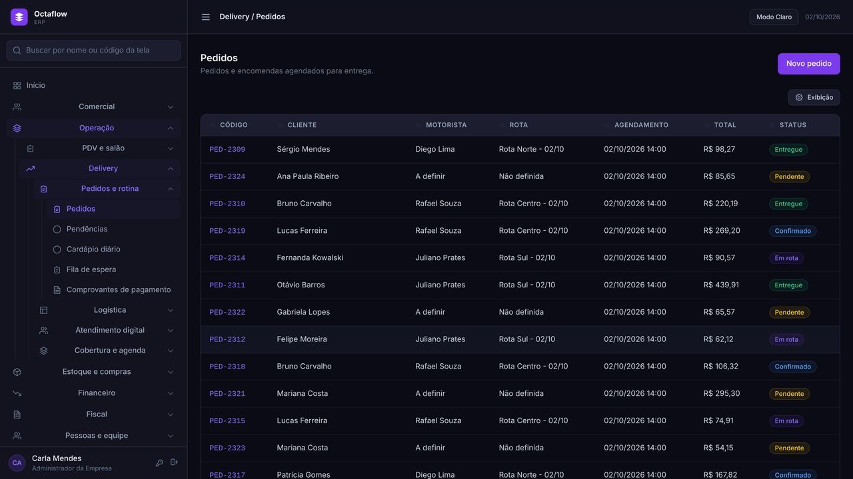Expand the Comercial section chevron

click(171, 107)
